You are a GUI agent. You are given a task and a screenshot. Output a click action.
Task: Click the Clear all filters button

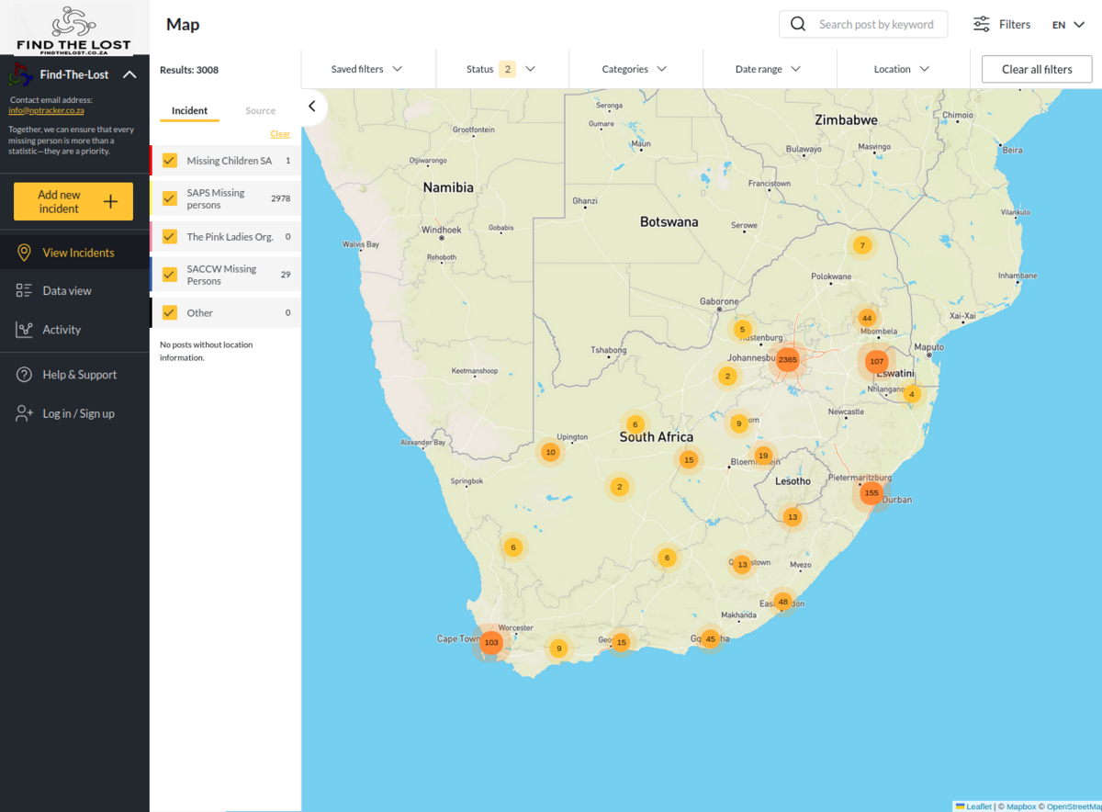click(1037, 69)
